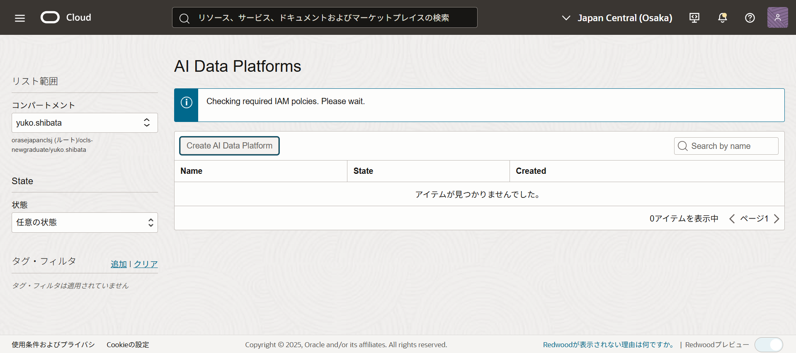This screenshot has height=353, width=796.
Task: Open the notifications bell
Action: (723, 17)
